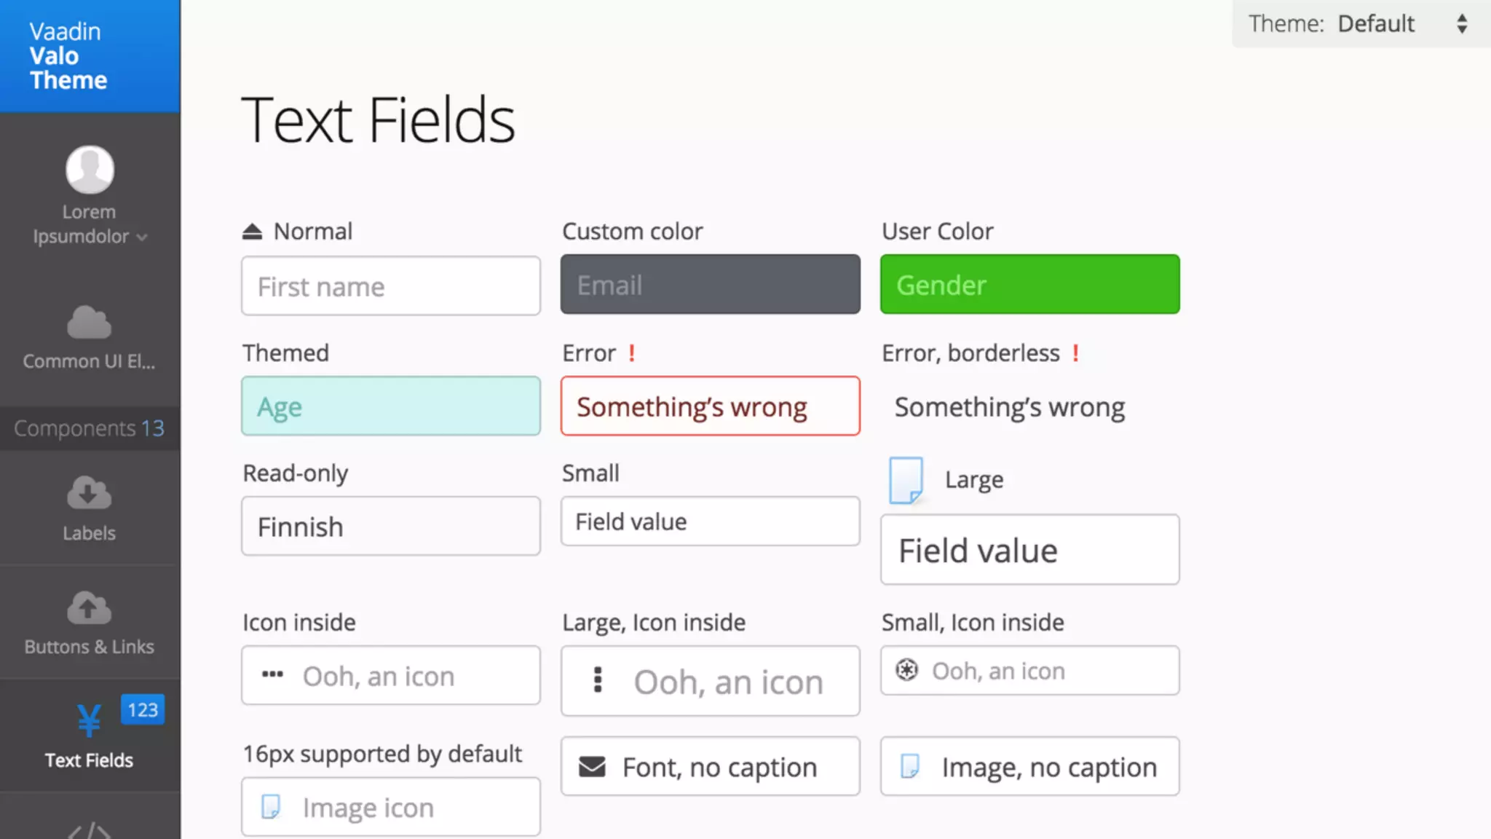Click the Theme selector up/down arrows
The width and height of the screenshot is (1491, 839).
pyautogui.click(x=1462, y=24)
